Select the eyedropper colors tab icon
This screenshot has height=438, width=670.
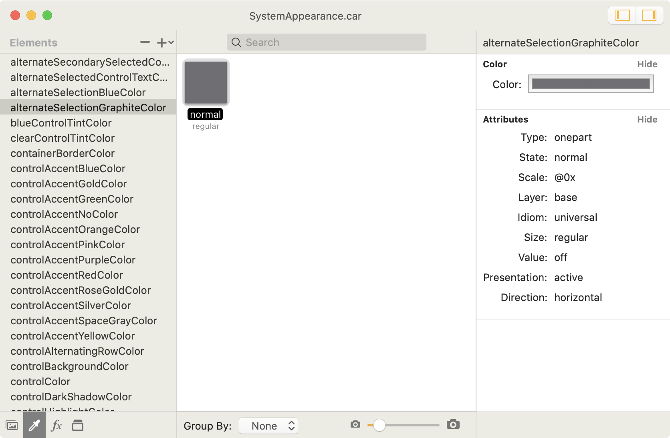[x=34, y=425]
